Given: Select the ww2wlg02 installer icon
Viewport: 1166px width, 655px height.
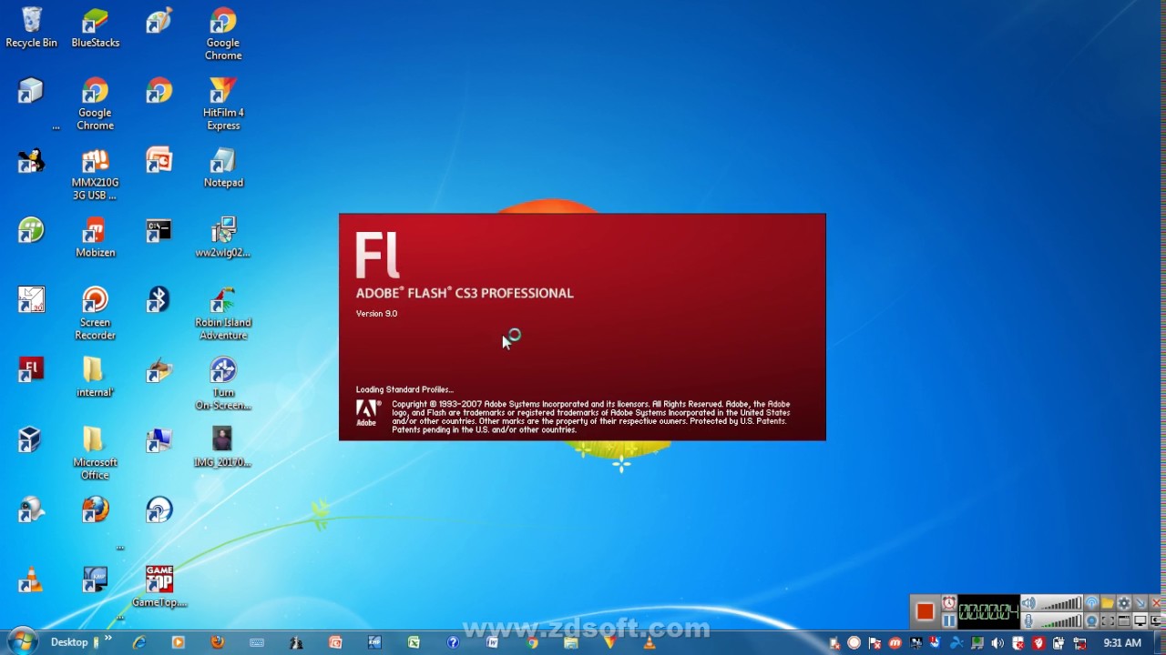Looking at the screenshot, I should pos(223,237).
